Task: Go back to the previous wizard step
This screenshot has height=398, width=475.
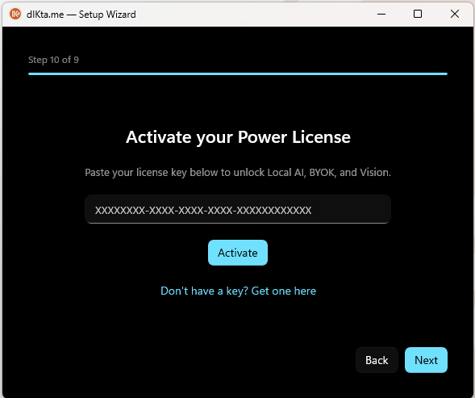Action: coord(377,360)
